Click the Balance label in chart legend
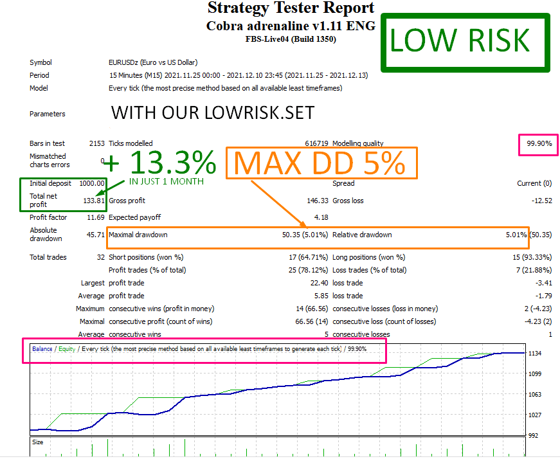560x459 pixels. (x=43, y=349)
